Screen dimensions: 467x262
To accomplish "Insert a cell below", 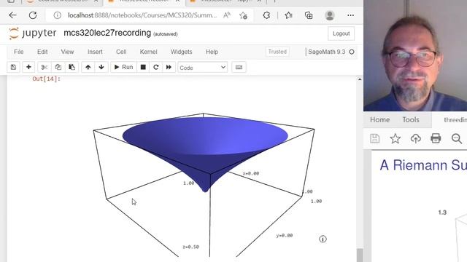I will 28,67.
